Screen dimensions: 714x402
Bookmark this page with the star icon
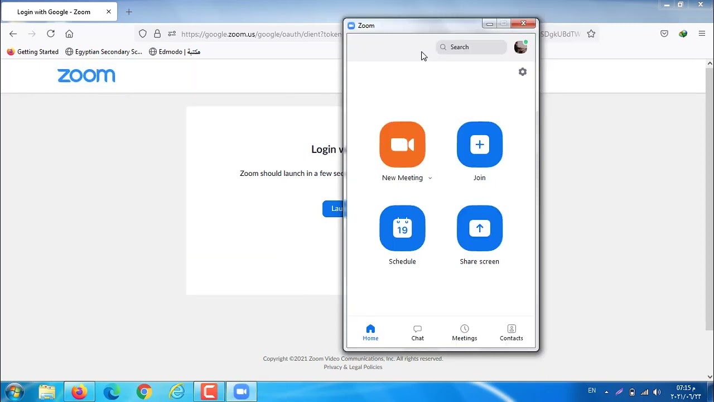(x=591, y=34)
